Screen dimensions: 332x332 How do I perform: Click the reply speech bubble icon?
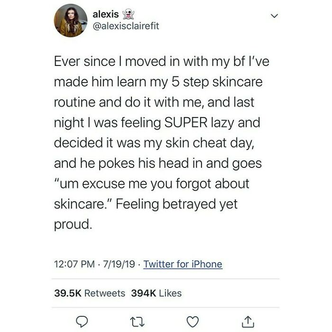tap(82, 322)
